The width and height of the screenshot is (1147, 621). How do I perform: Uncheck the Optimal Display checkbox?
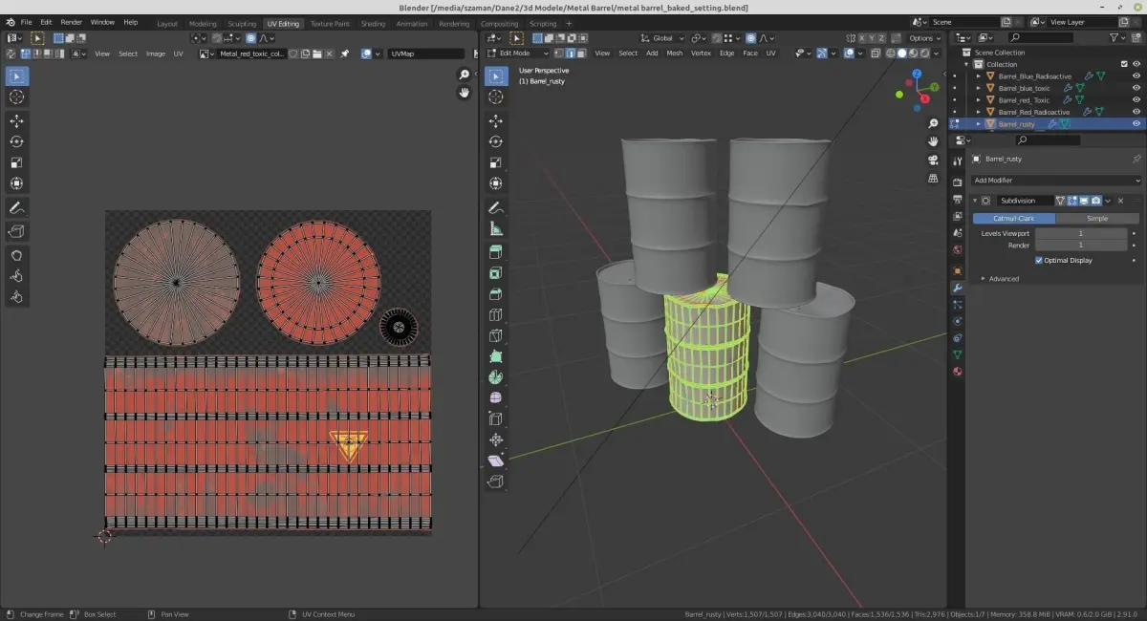(1039, 260)
